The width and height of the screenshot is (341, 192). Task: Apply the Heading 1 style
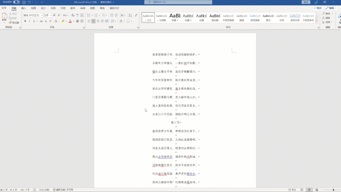pyautogui.click(x=175, y=17)
